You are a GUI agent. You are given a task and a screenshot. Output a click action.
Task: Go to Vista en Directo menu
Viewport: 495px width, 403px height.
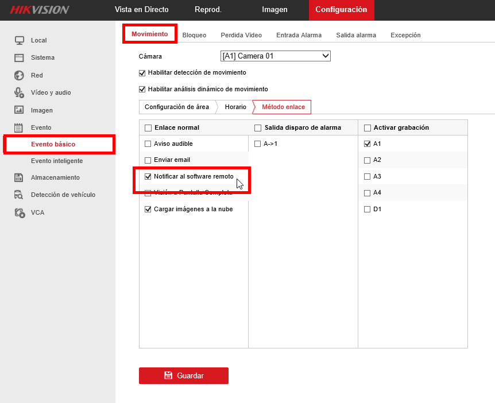[x=141, y=9]
